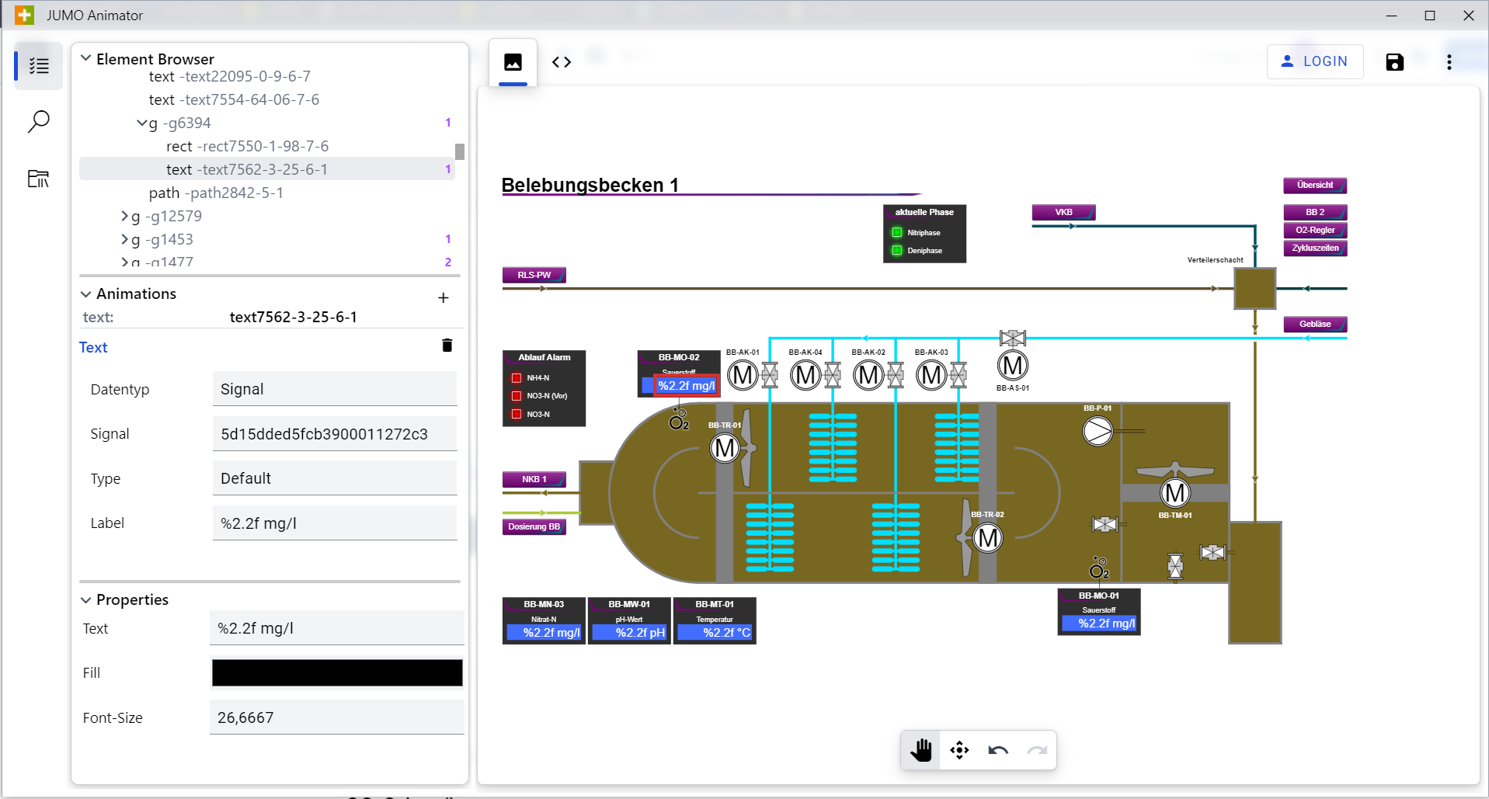Collapse the g6394 tree group

tap(141, 123)
